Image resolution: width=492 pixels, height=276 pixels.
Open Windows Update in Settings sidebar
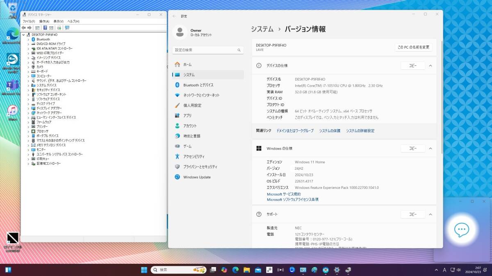click(x=208, y=177)
